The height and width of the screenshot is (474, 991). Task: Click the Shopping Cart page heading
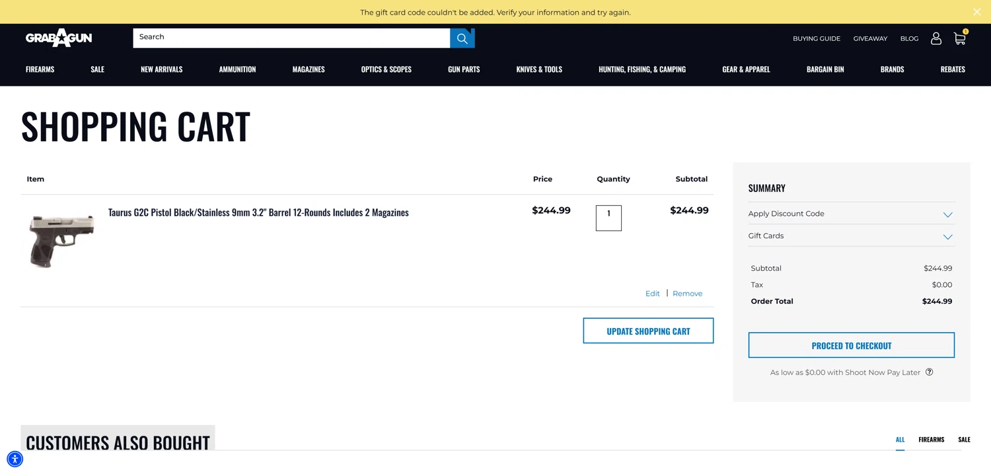(135, 126)
